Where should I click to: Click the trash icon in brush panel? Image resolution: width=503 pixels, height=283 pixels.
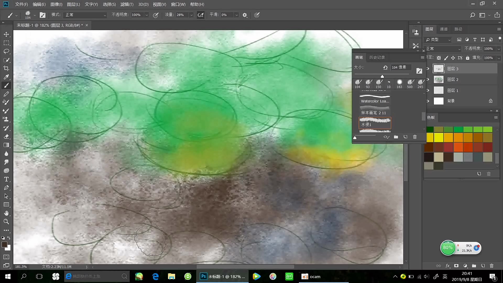coord(415,137)
